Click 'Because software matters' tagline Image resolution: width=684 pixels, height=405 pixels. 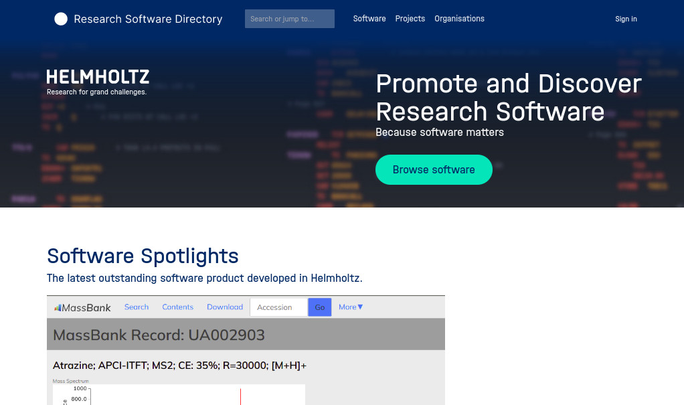click(440, 133)
